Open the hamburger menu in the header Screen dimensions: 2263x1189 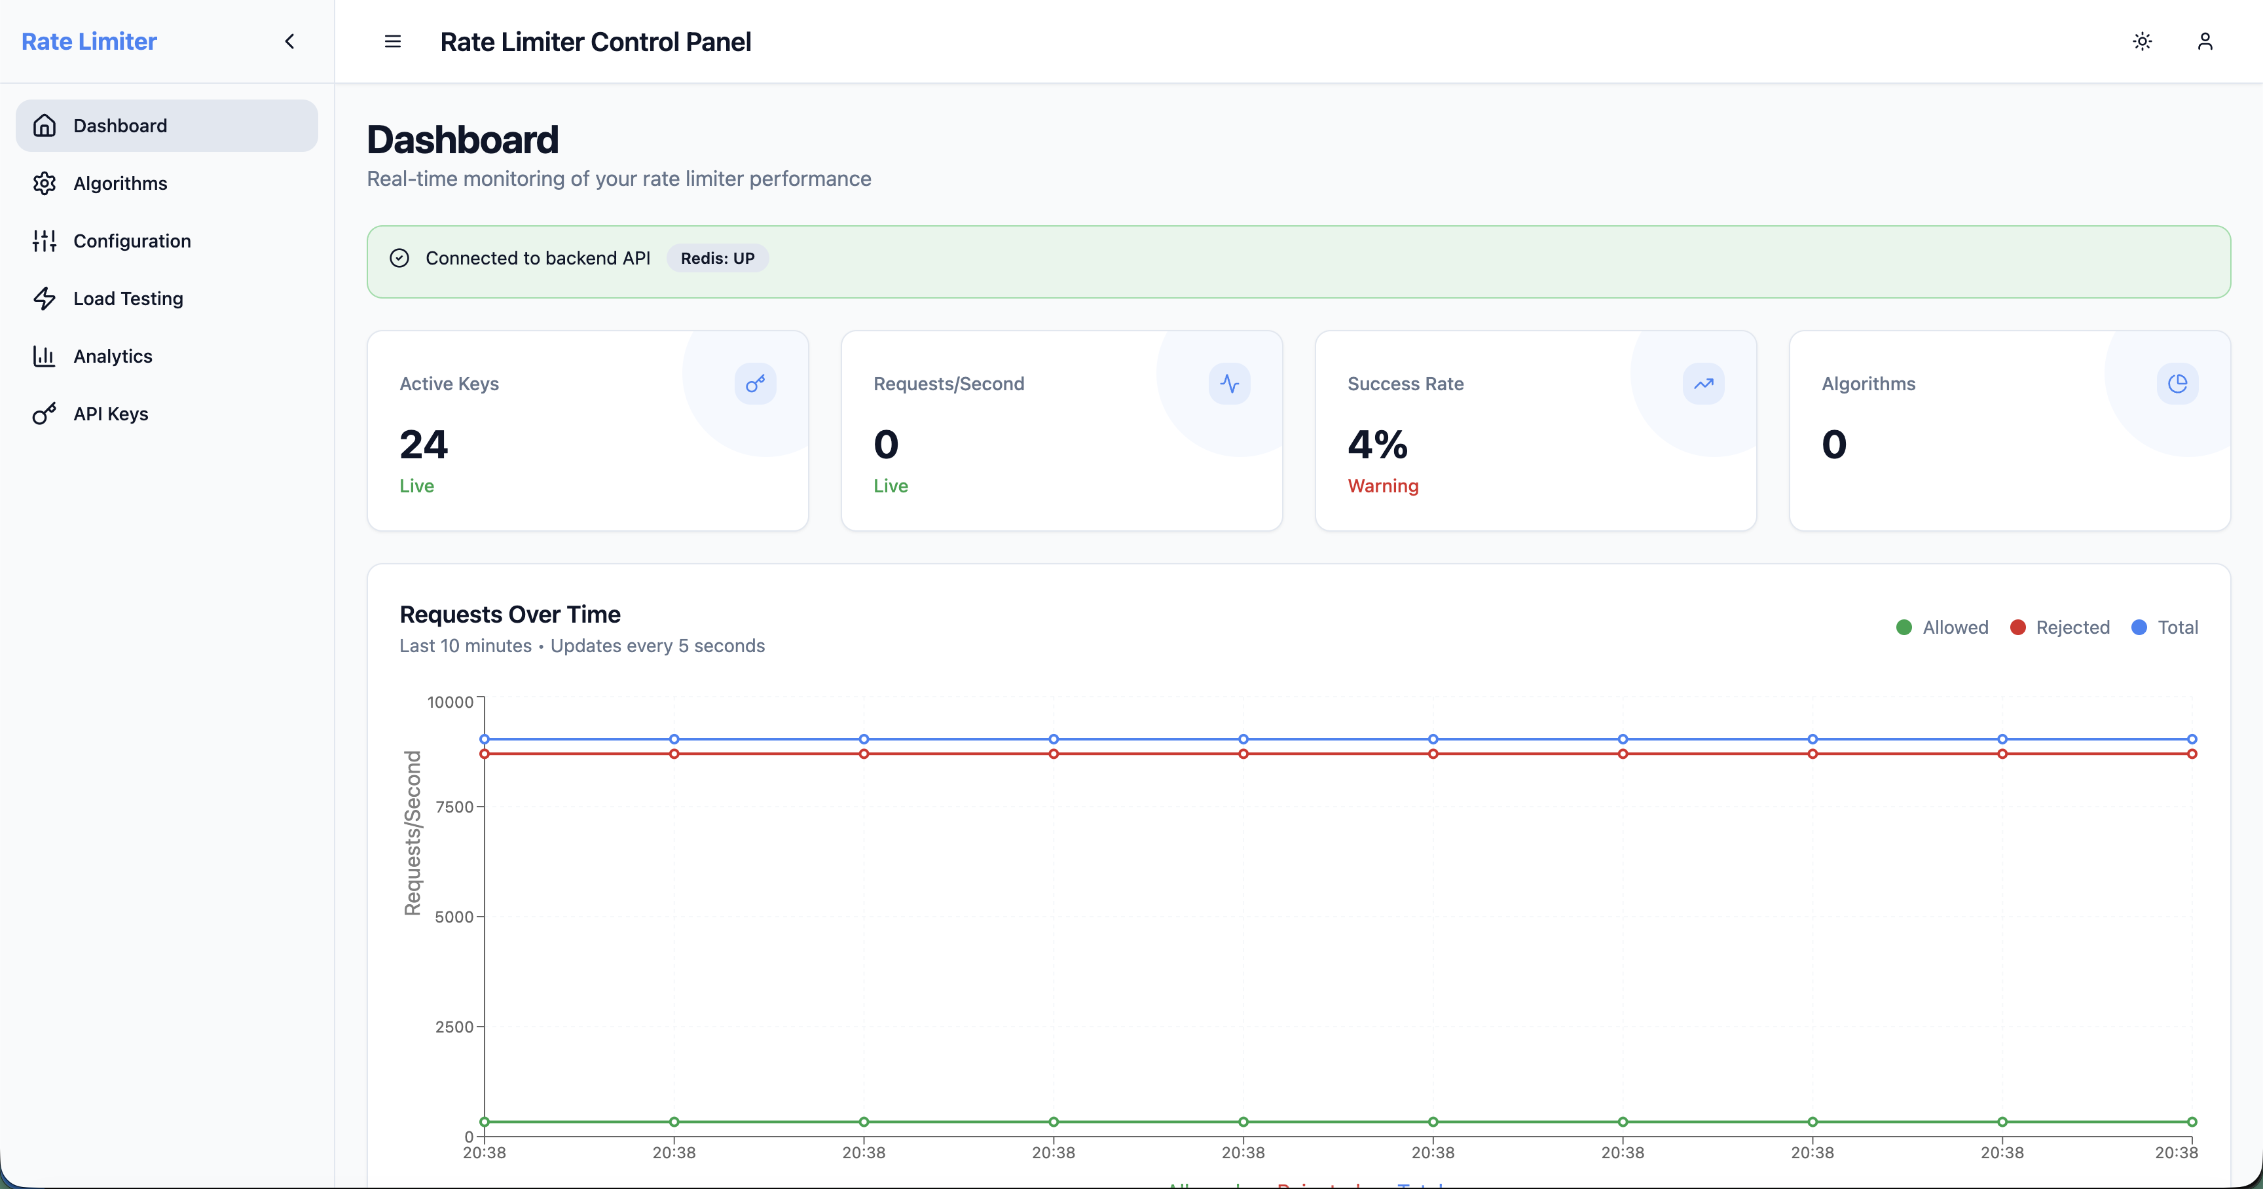(x=393, y=41)
